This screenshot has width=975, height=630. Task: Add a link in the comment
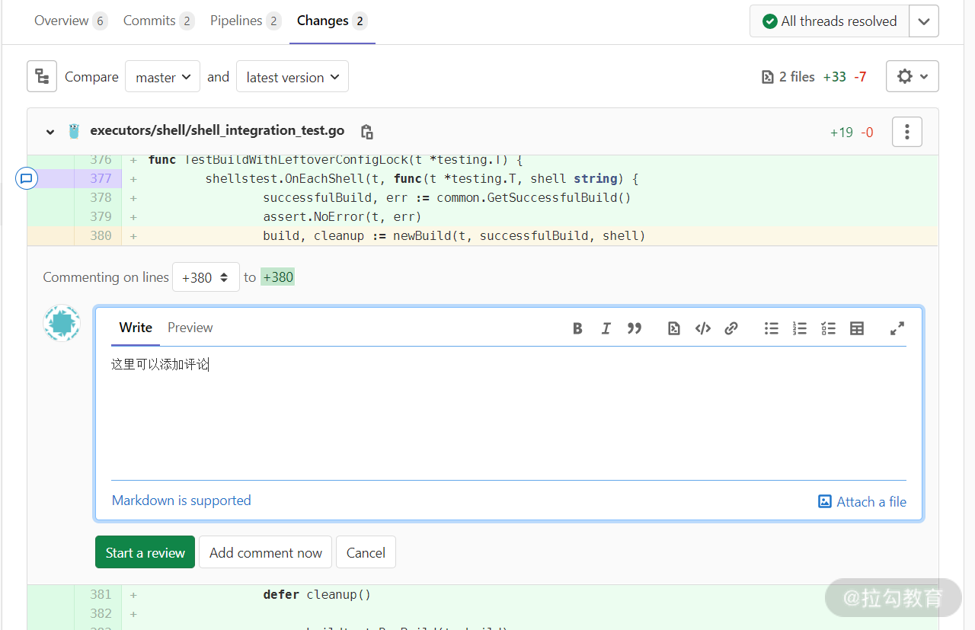pyautogui.click(x=731, y=328)
